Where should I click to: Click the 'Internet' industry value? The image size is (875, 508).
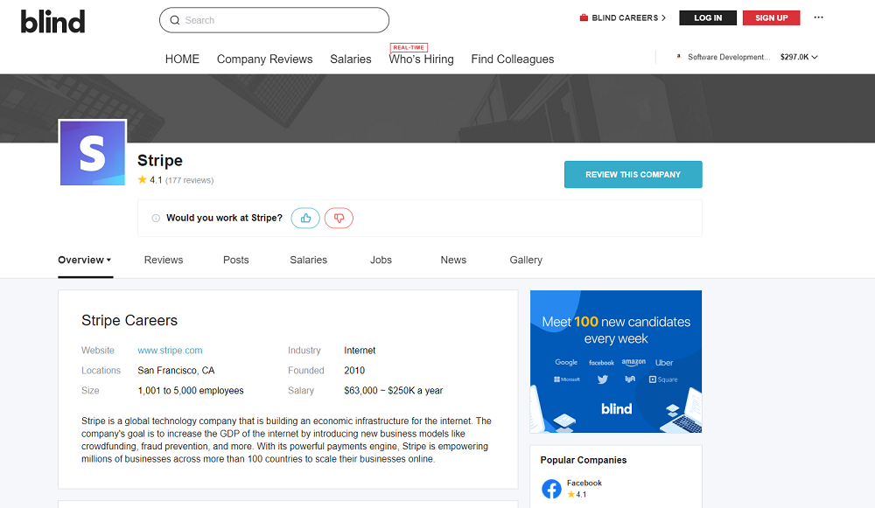tap(360, 351)
